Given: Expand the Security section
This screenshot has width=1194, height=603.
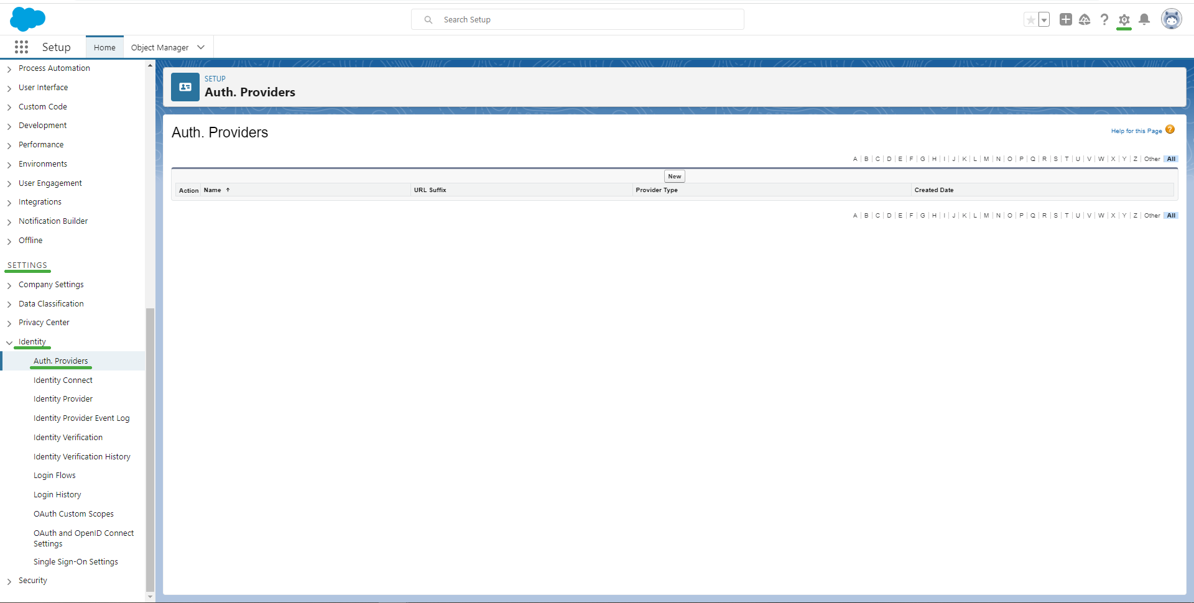Looking at the screenshot, I should pos(9,581).
